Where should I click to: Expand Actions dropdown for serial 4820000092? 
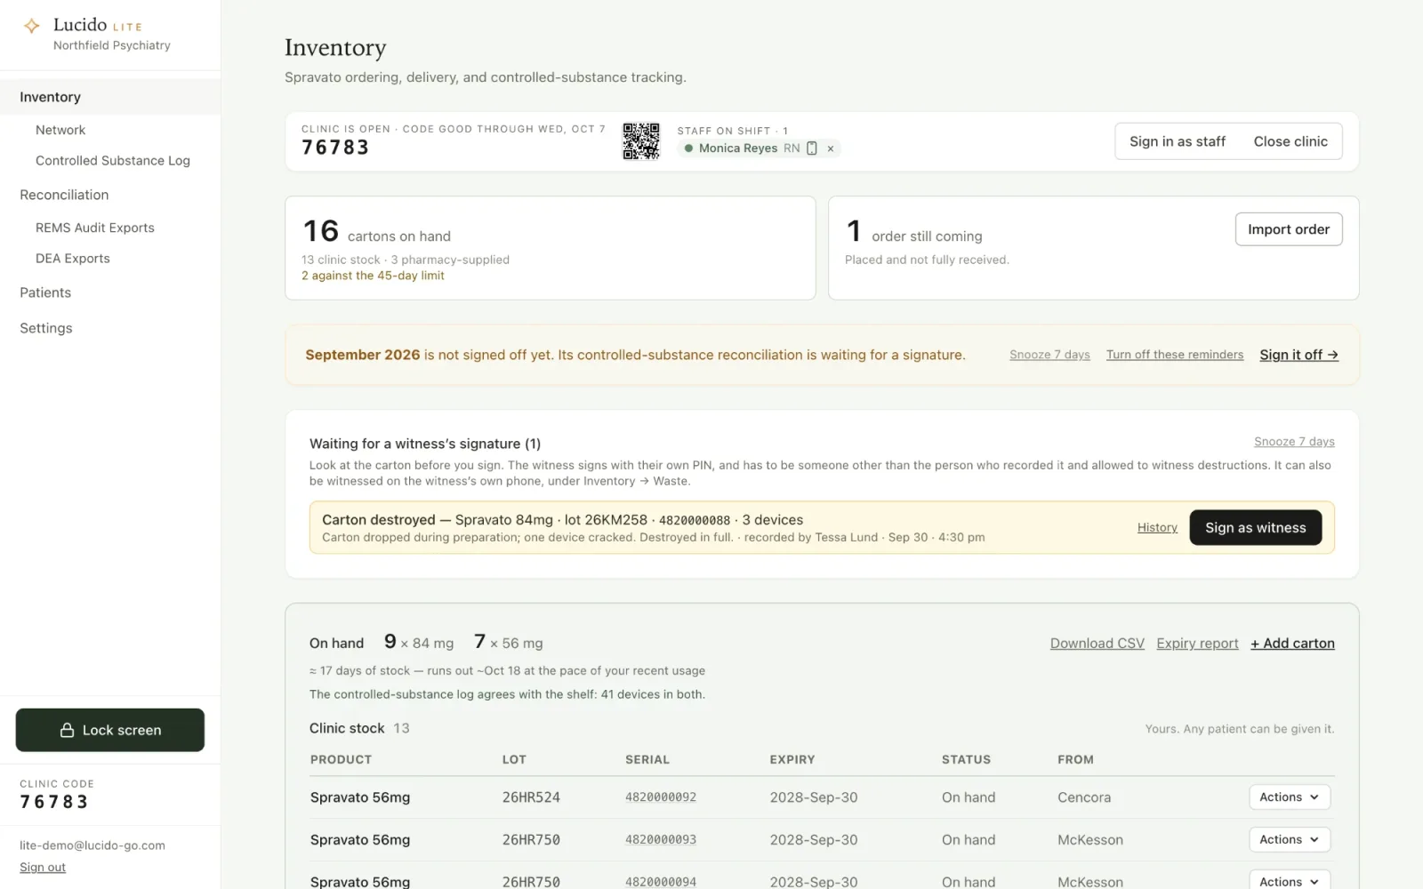pyautogui.click(x=1290, y=797)
